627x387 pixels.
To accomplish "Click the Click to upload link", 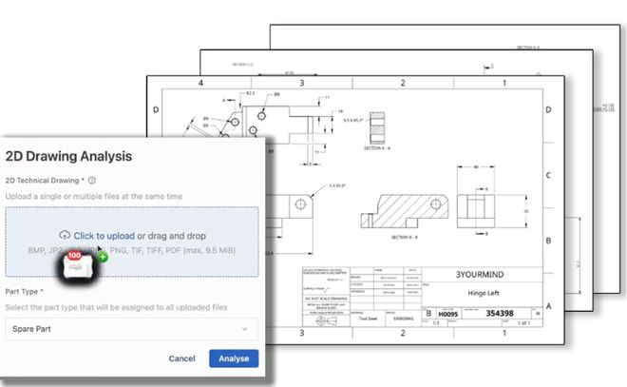I will point(104,235).
